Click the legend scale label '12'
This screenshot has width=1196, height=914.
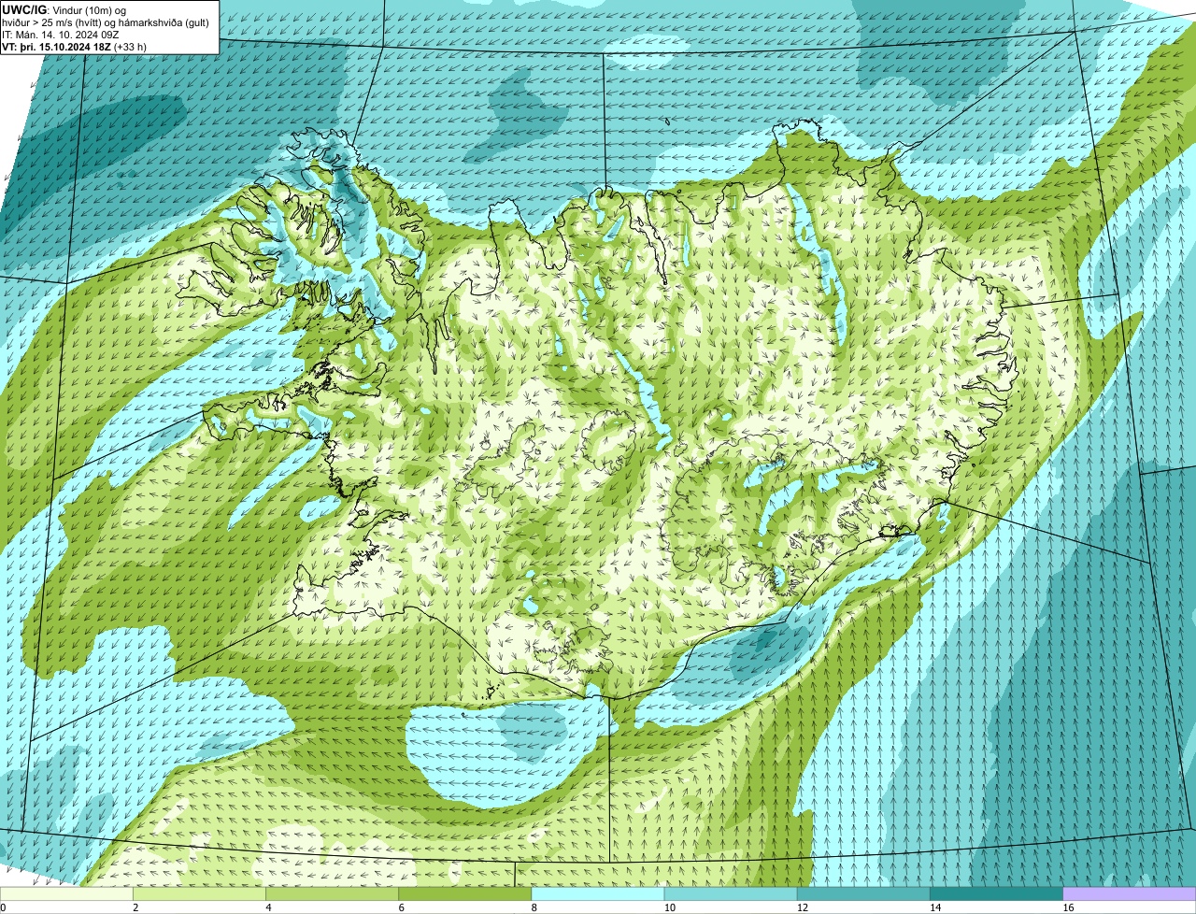(x=801, y=907)
